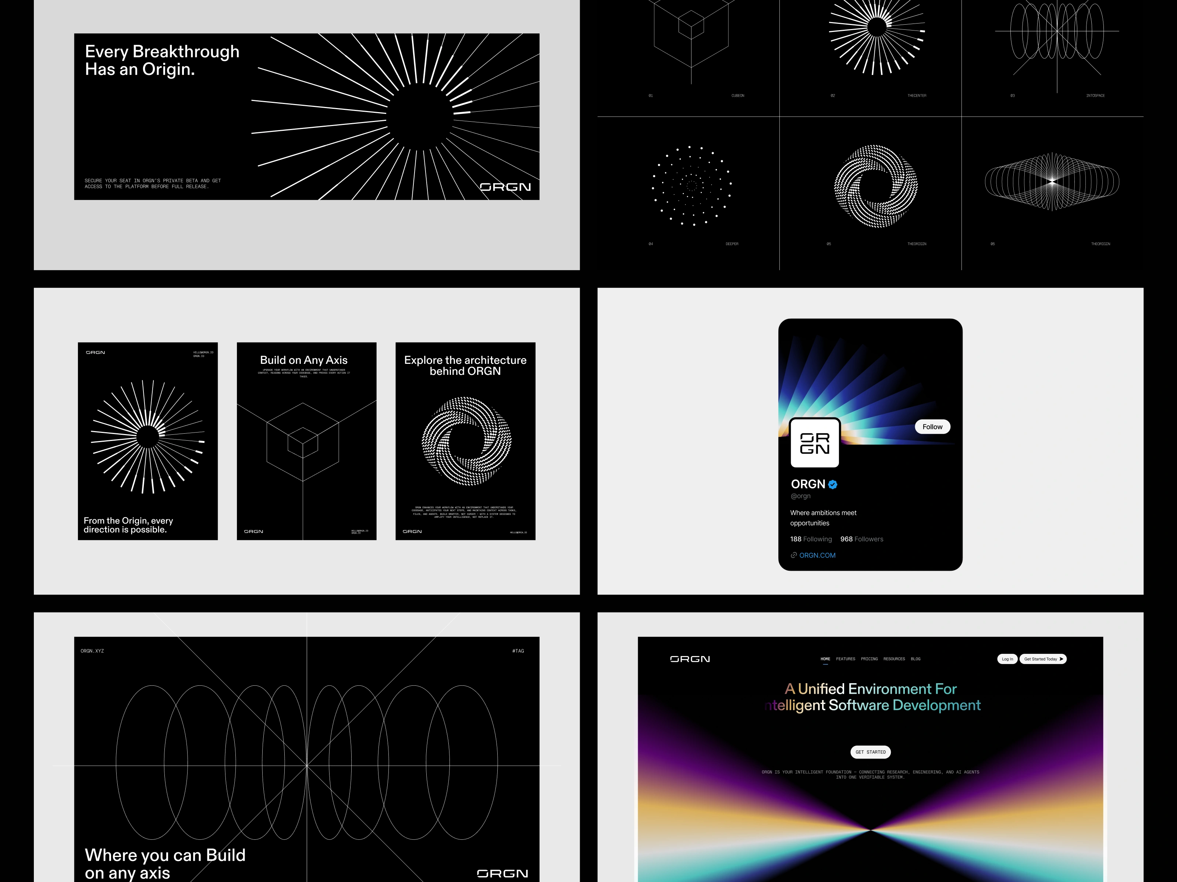The height and width of the screenshot is (882, 1177).
Task: Click the Follow button on ORGN profile
Action: (x=932, y=427)
